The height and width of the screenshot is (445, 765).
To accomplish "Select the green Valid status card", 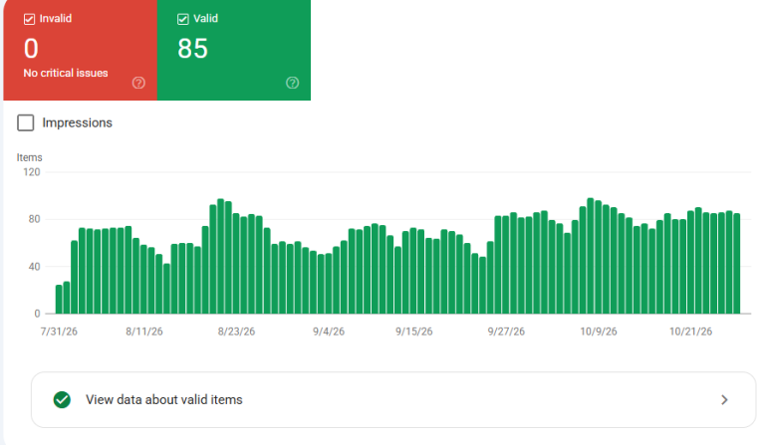I will (x=234, y=50).
